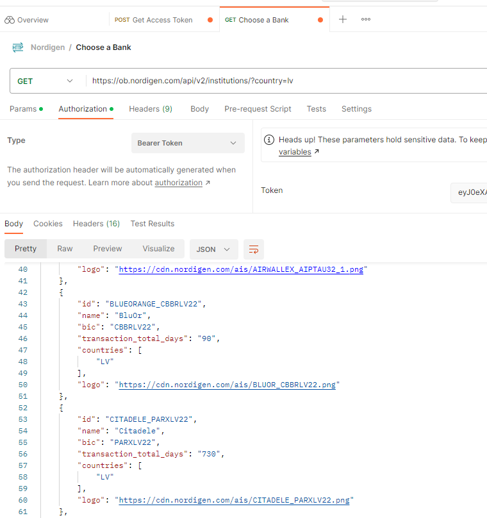Click the "CBBRLV22" bic value
Screen dimensions: 487x518
pyautogui.click(x=133, y=327)
